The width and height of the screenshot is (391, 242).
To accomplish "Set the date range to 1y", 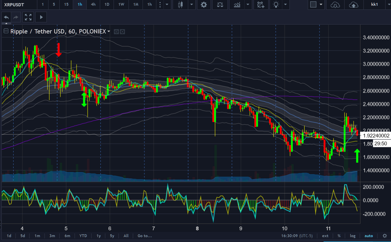I will [98, 236].
